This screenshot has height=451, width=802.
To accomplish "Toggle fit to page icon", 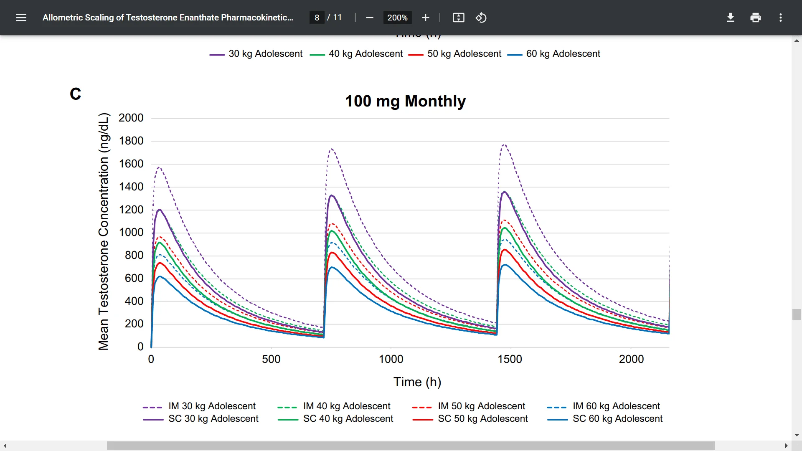I will [x=459, y=18].
